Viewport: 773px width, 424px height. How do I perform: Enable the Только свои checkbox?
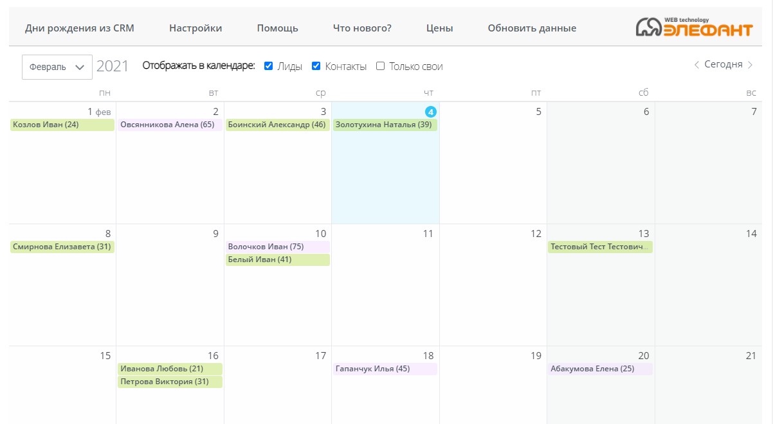point(381,66)
